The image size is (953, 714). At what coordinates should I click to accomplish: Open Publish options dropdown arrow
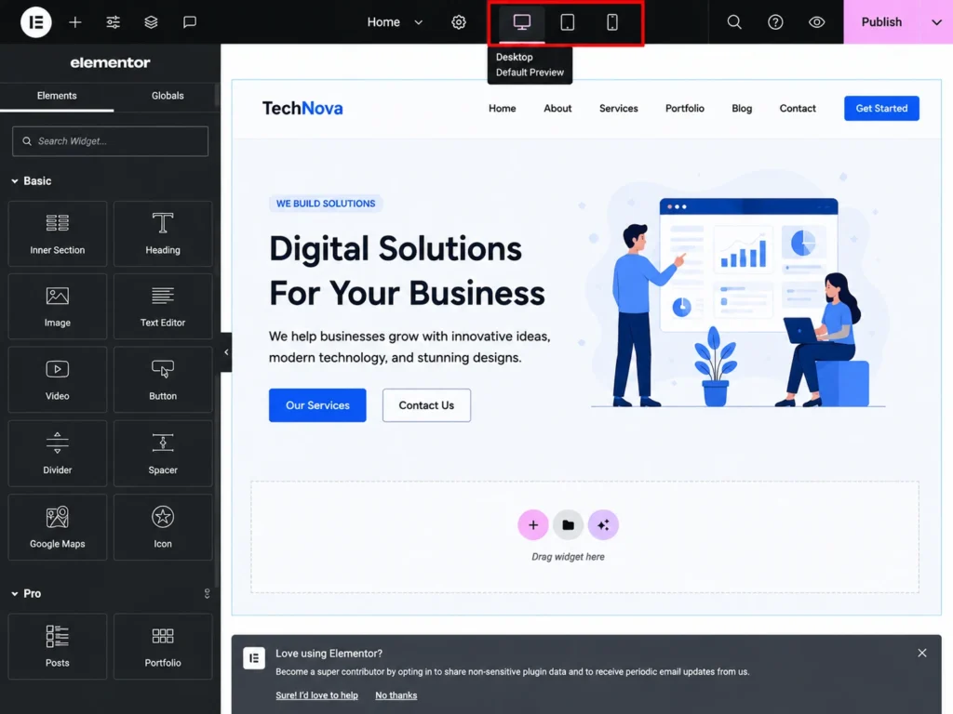pos(936,22)
